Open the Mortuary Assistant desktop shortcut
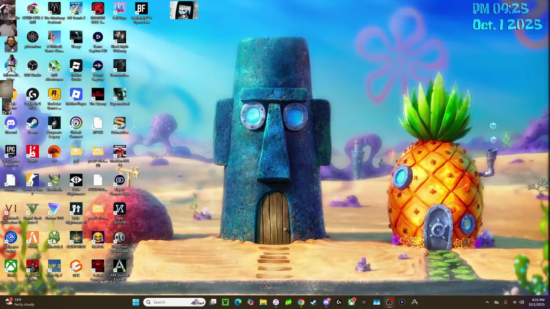 click(54, 13)
